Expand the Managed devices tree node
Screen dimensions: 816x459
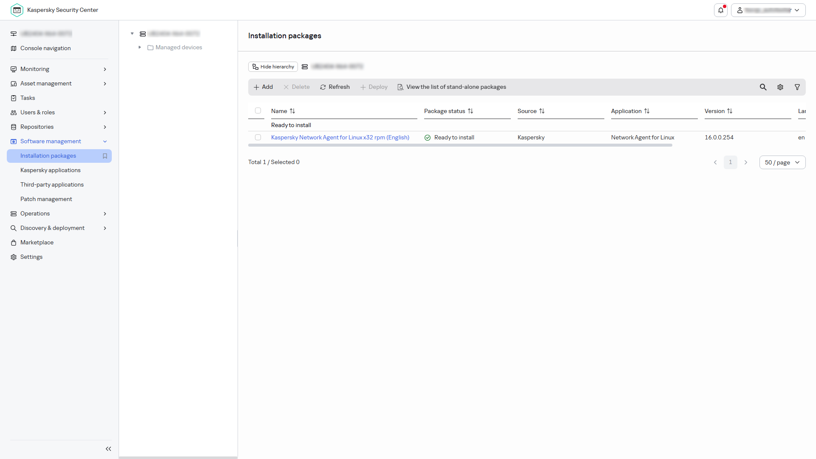coord(139,47)
